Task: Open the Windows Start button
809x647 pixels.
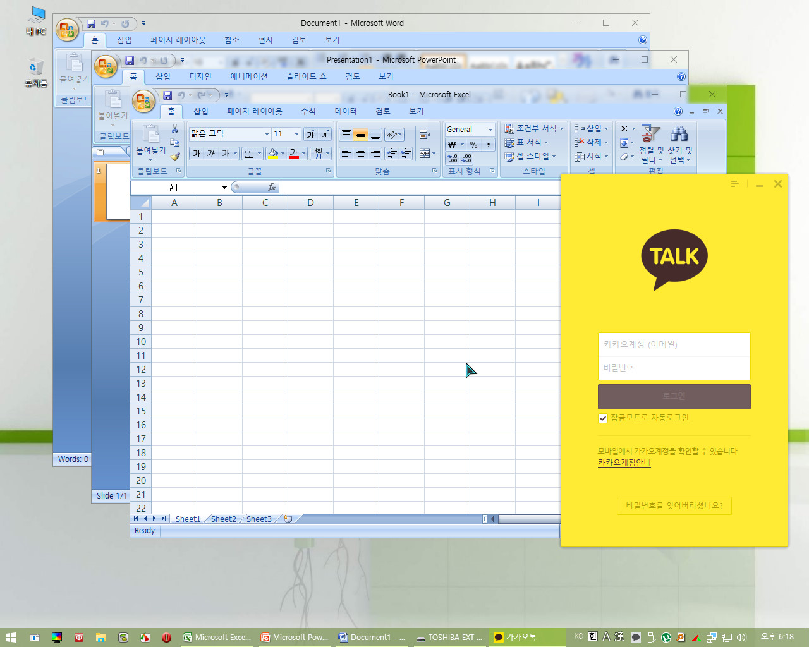Action: point(11,638)
